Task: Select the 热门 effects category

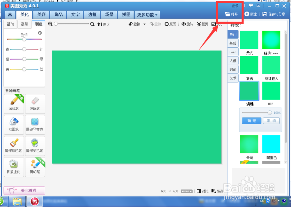Action: (233, 34)
